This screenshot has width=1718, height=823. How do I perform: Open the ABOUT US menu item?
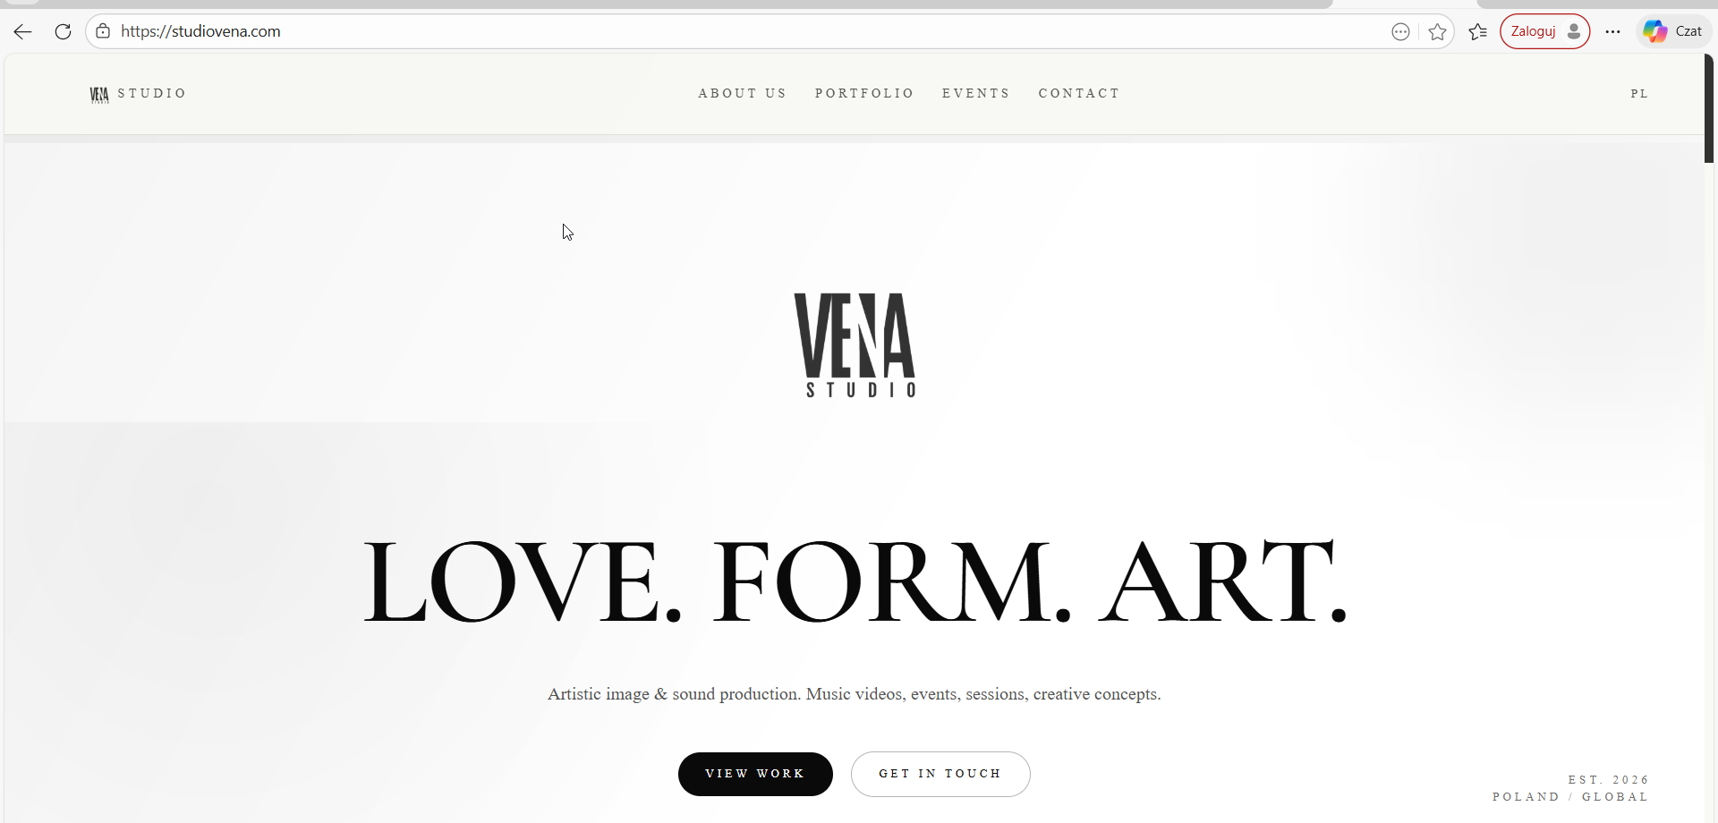pos(742,94)
